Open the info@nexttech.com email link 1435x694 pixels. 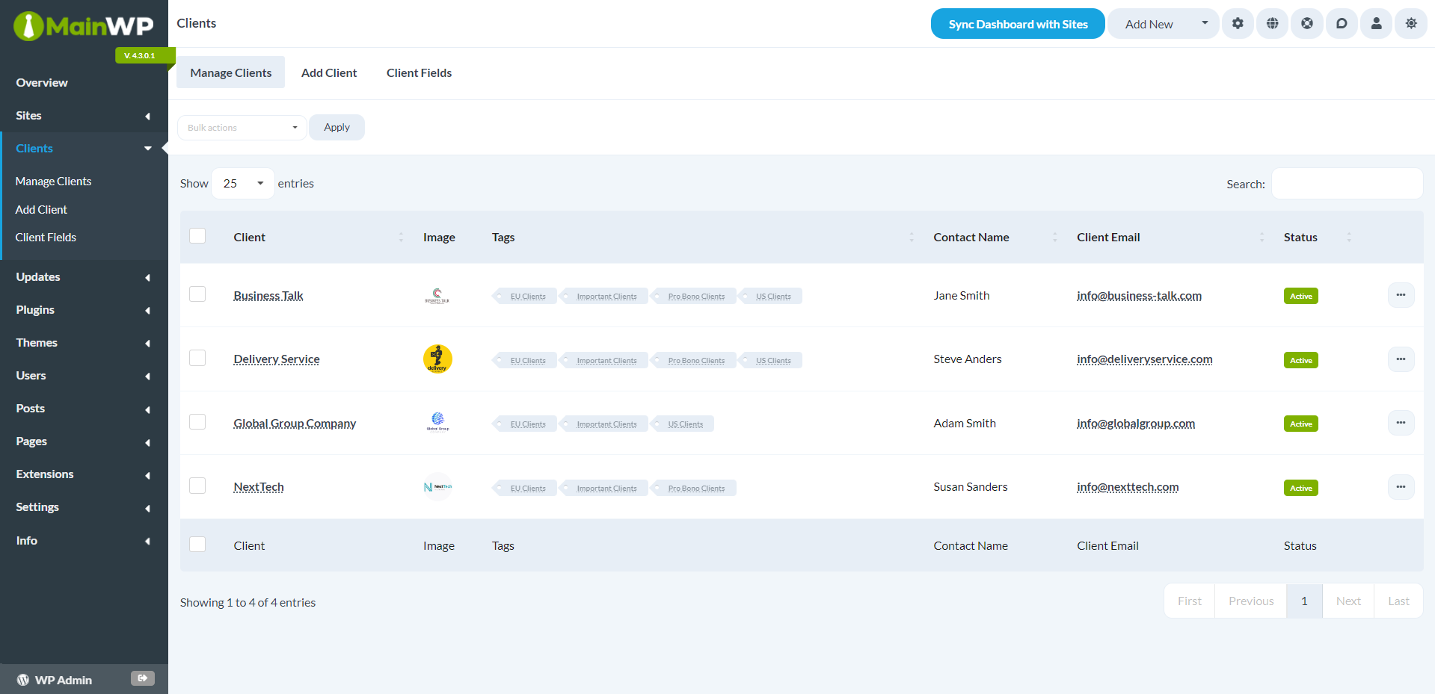(1127, 486)
